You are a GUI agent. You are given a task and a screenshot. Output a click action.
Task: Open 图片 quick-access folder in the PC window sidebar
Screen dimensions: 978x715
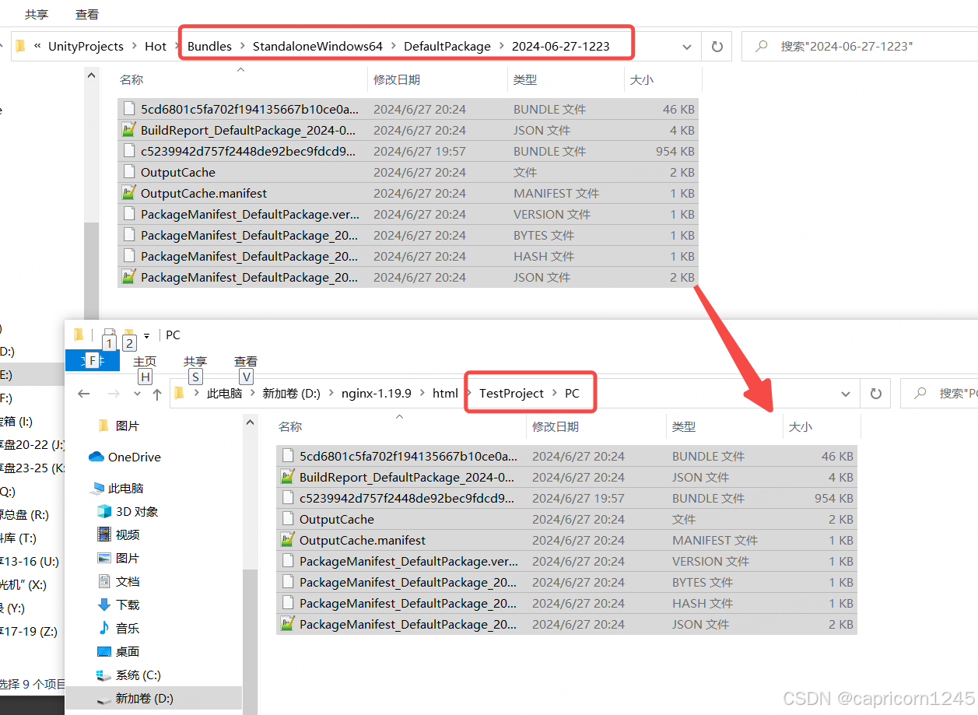tap(128, 426)
